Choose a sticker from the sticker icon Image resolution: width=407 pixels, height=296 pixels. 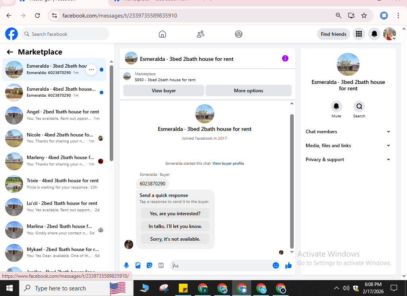149,265
